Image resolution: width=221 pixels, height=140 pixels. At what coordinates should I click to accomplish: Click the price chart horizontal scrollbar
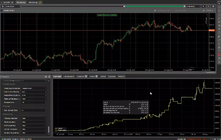210,72
